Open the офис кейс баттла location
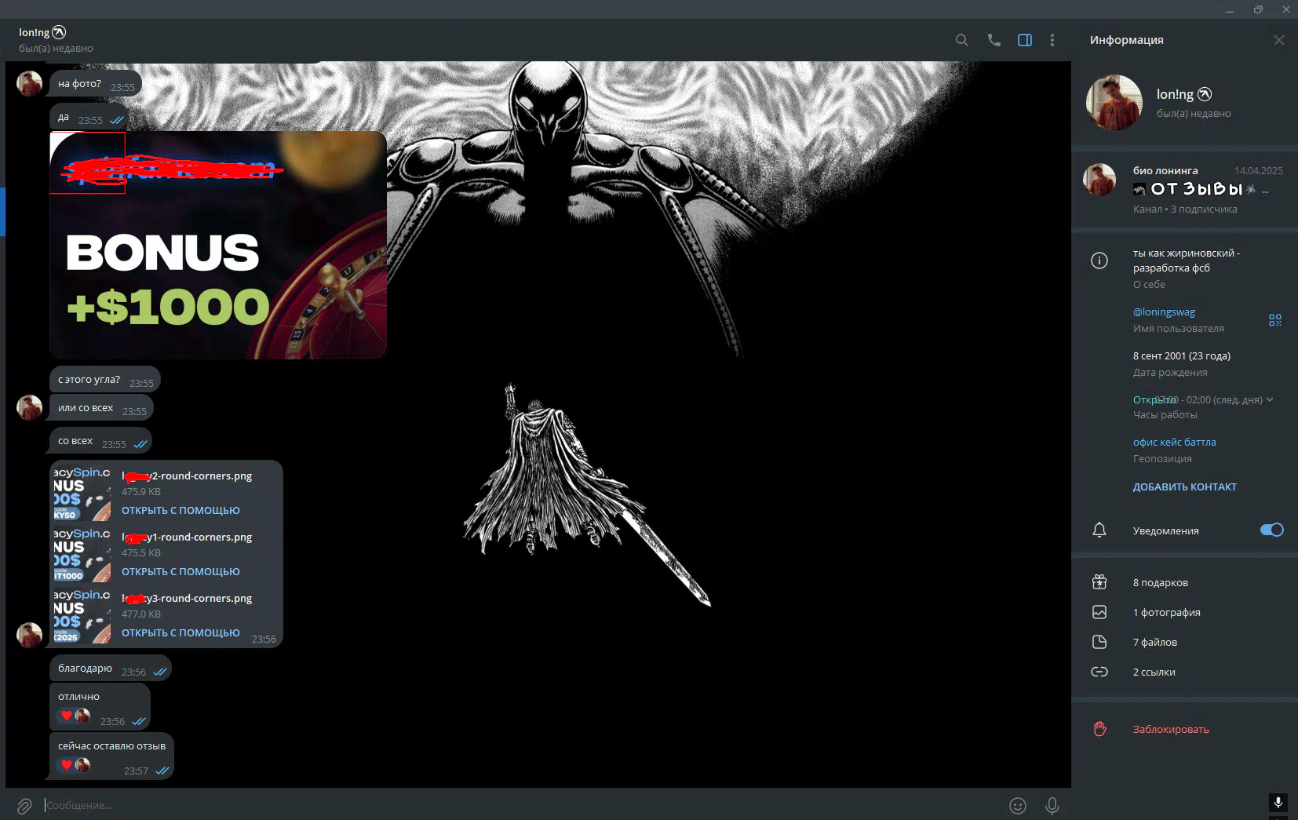The height and width of the screenshot is (820, 1298). pos(1175,442)
